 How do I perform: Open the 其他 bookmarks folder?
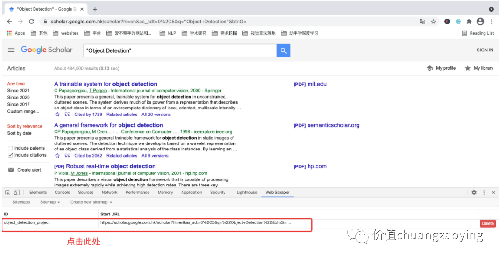click(39, 33)
